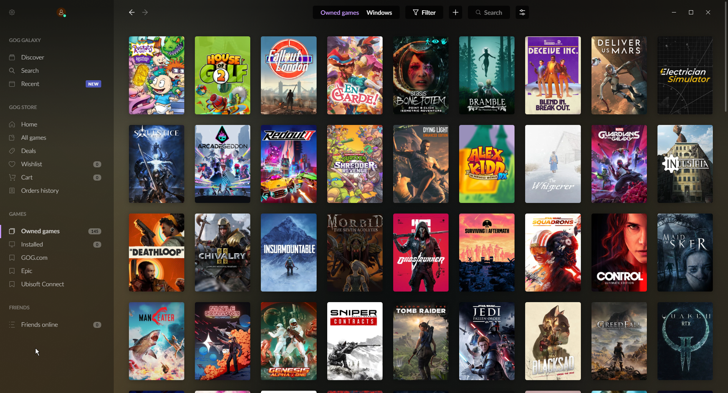728x393 pixels.
Task: Open Chivalry II game cover
Action: [x=223, y=253]
